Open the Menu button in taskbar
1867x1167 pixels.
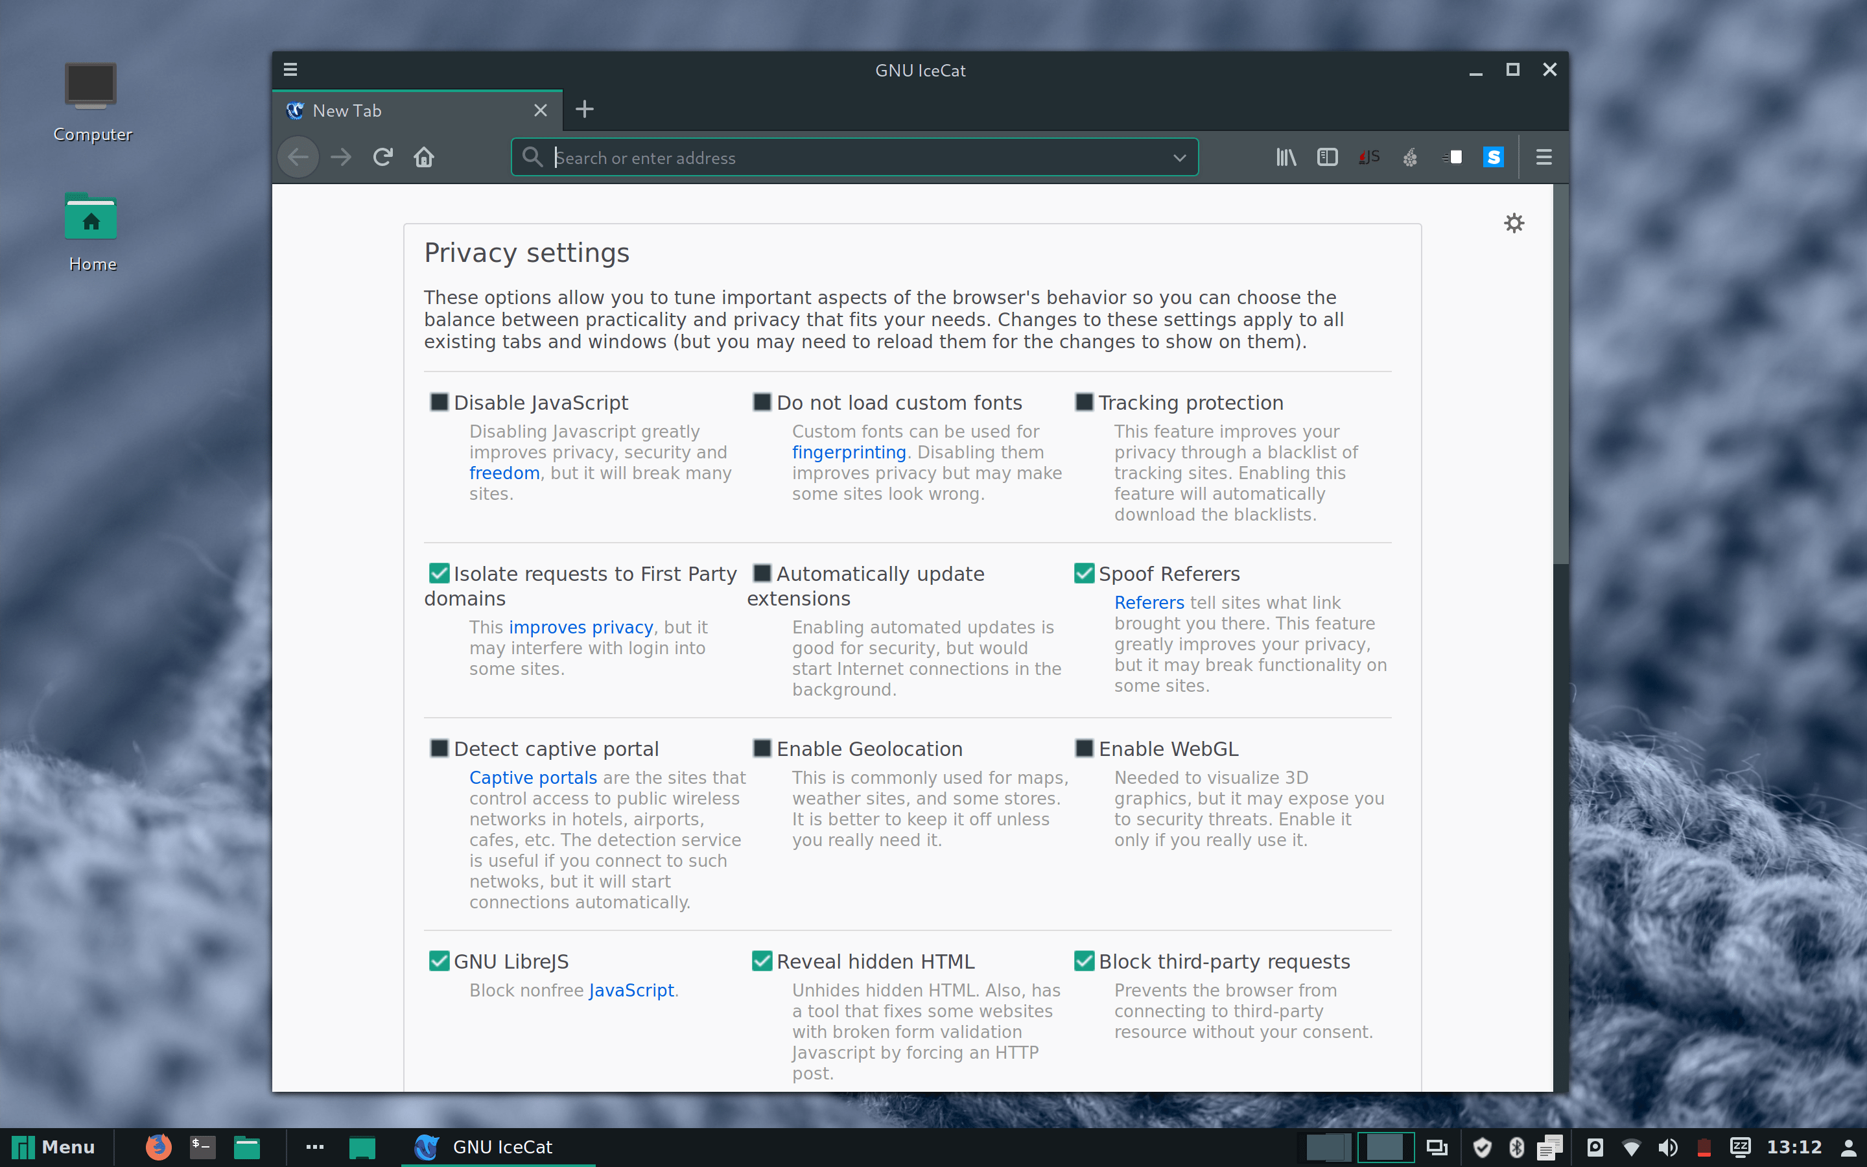54,1148
